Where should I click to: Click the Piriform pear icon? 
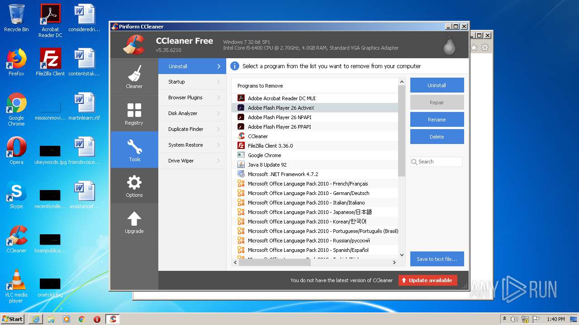pyautogui.click(x=449, y=45)
